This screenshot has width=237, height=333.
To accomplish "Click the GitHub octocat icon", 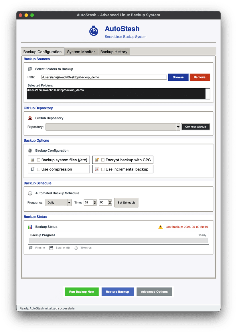I will click(x=30, y=118).
